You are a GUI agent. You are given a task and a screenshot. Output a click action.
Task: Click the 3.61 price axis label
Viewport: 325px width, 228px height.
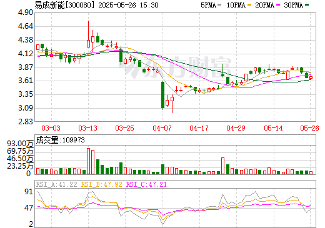point(26,81)
